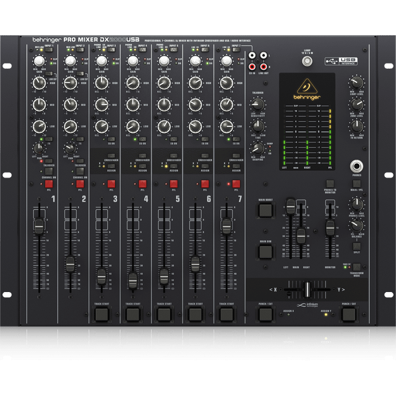This screenshot has height=396, width=396.
Task: Click the channel 2 MID EQ knob
Action: click(x=71, y=105)
